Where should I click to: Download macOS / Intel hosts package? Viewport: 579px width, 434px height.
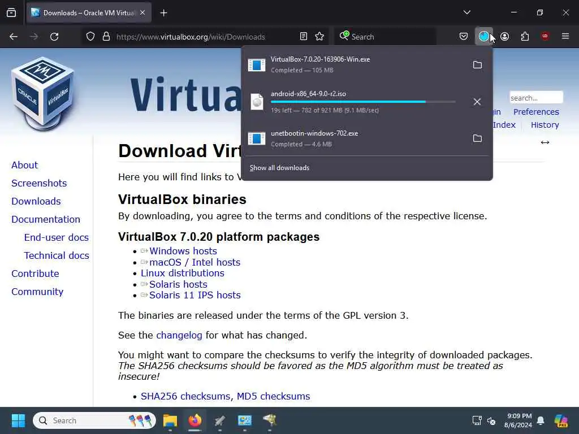[195, 262]
